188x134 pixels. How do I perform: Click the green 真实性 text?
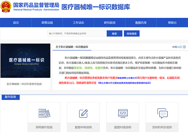(78, 68)
